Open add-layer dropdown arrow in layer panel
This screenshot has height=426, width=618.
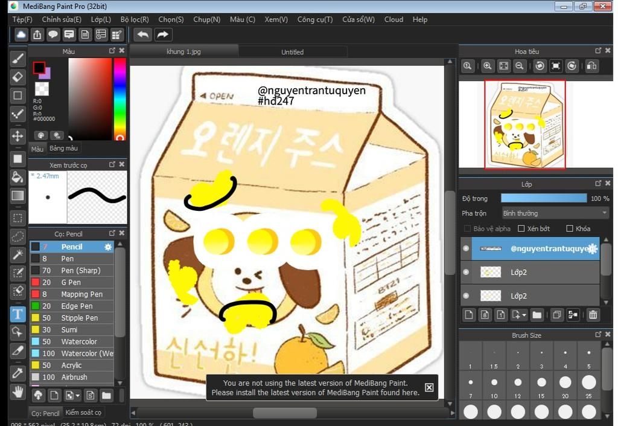pos(524,315)
